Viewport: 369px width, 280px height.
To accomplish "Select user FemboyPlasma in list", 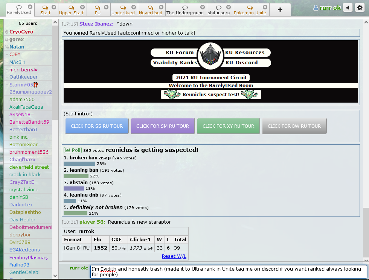I will tap(28, 257).
